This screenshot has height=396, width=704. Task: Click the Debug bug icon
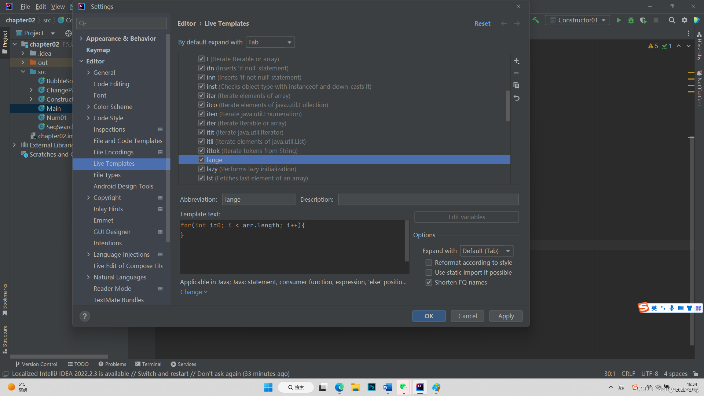(631, 20)
